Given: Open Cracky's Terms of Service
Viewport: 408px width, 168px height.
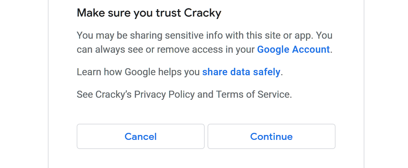Looking at the screenshot, I should coord(253,95).
